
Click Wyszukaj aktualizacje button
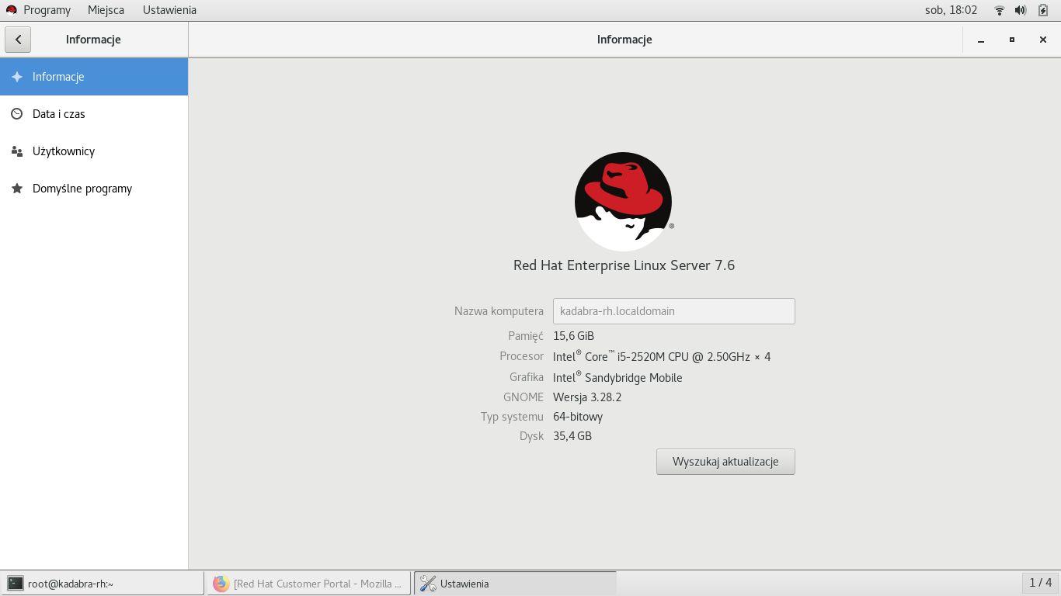click(725, 462)
